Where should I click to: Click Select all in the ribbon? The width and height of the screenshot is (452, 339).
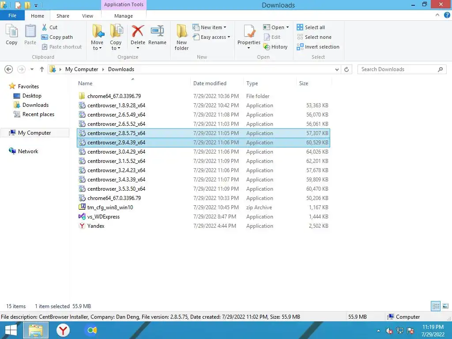[311, 27]
